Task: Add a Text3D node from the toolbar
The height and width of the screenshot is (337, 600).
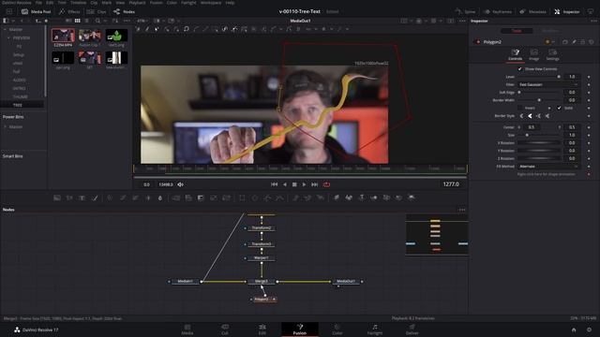Action: 361,198
